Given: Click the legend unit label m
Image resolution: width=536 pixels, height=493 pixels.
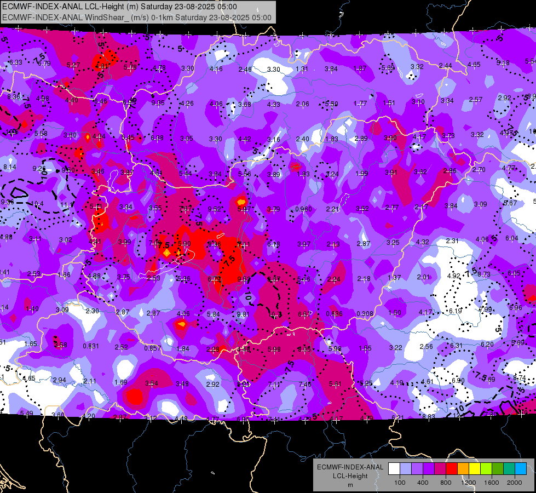Looking at the screenshot, I should [x=350, y=485].
